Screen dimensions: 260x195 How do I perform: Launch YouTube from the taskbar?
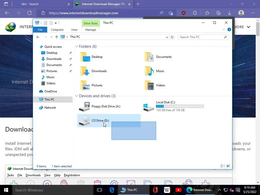(178, 190)
